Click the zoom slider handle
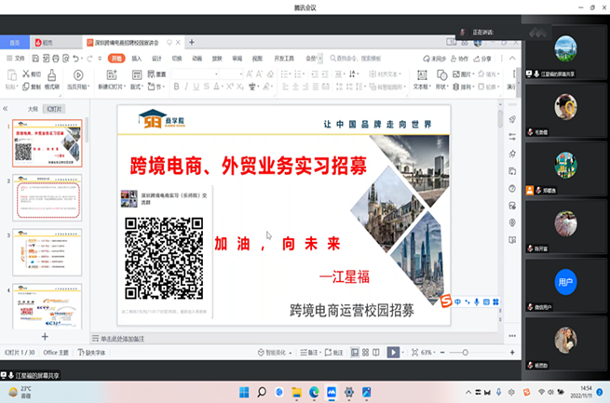 point(465,353)
